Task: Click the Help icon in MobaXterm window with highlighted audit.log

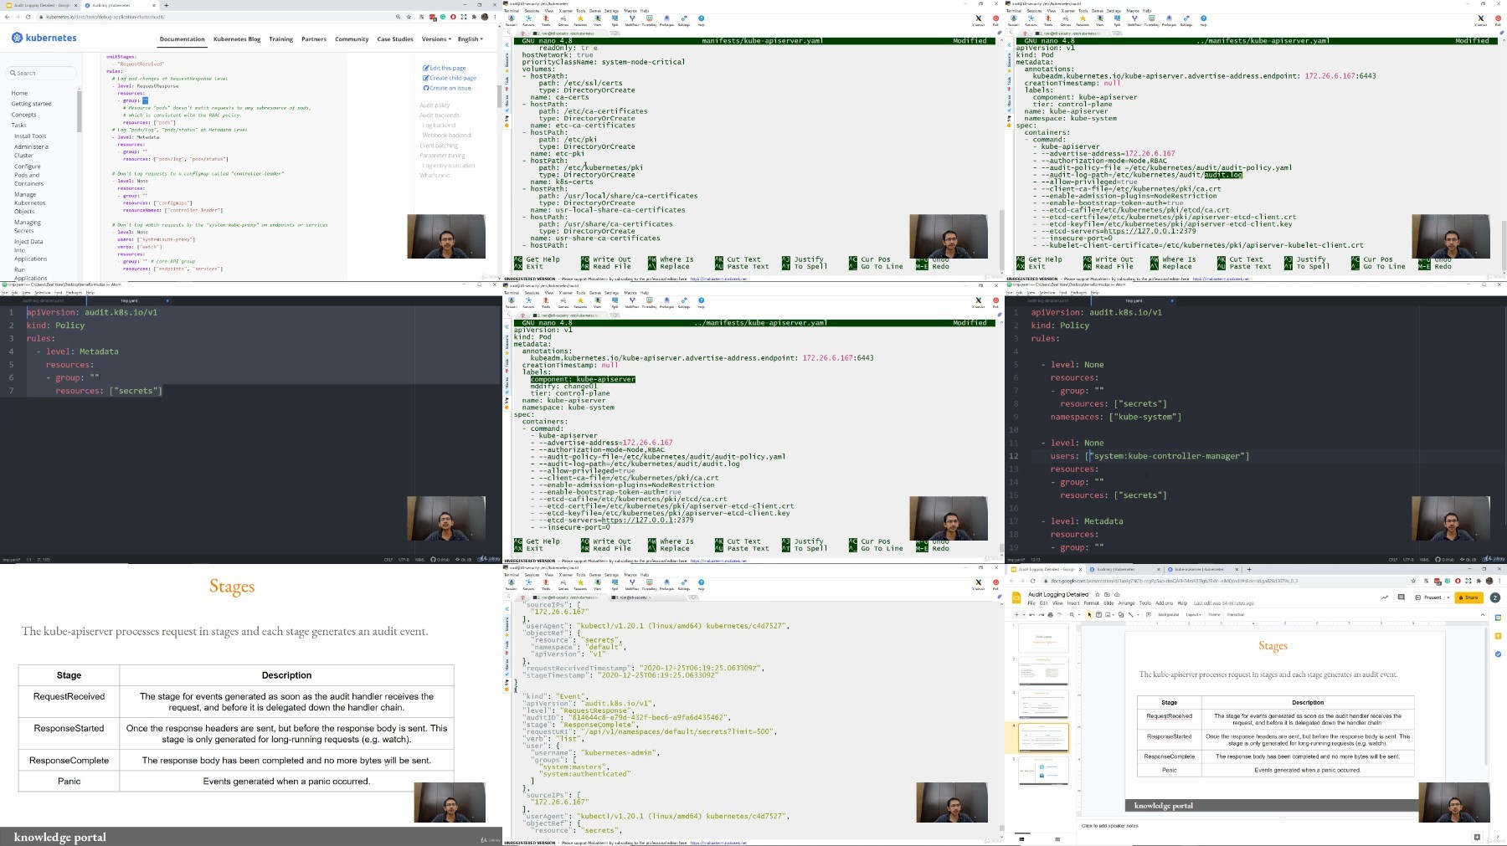Action: point(1203,19)
